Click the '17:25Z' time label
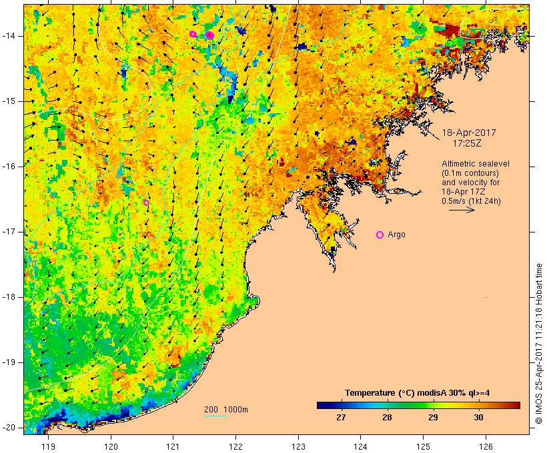The width and height of the screenshot is (547, 453). 467,143
